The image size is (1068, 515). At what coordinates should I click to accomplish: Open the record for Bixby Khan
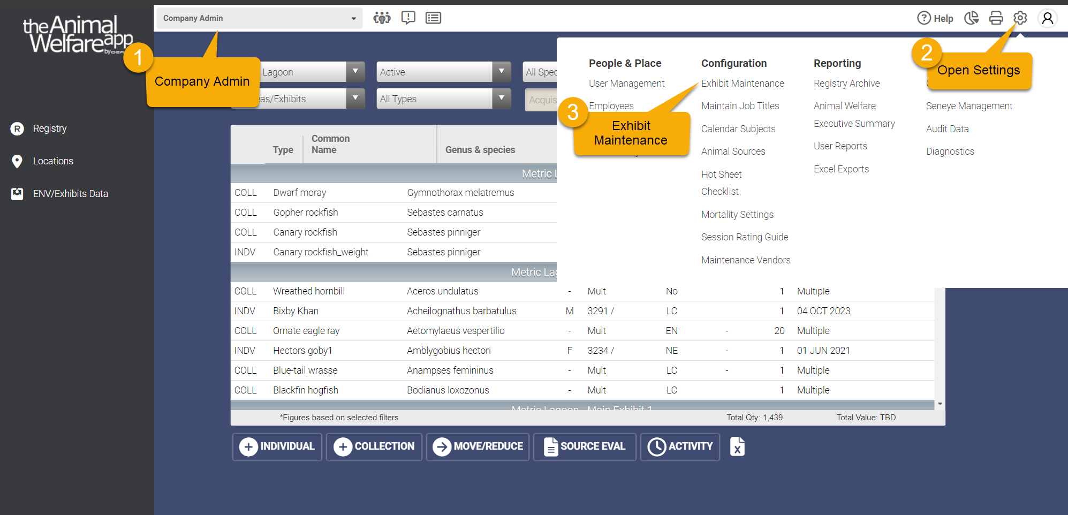[x=295, y=310]
